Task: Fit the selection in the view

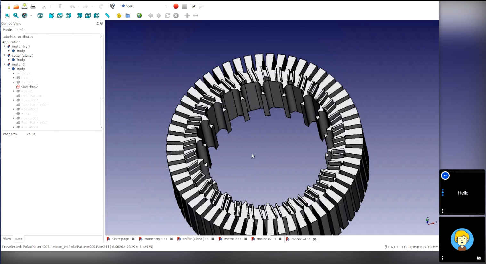Action: (16, 15)
